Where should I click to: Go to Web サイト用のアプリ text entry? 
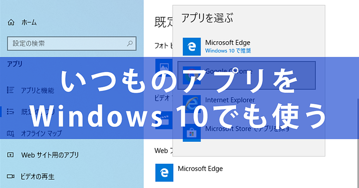(x=50, y=155)
